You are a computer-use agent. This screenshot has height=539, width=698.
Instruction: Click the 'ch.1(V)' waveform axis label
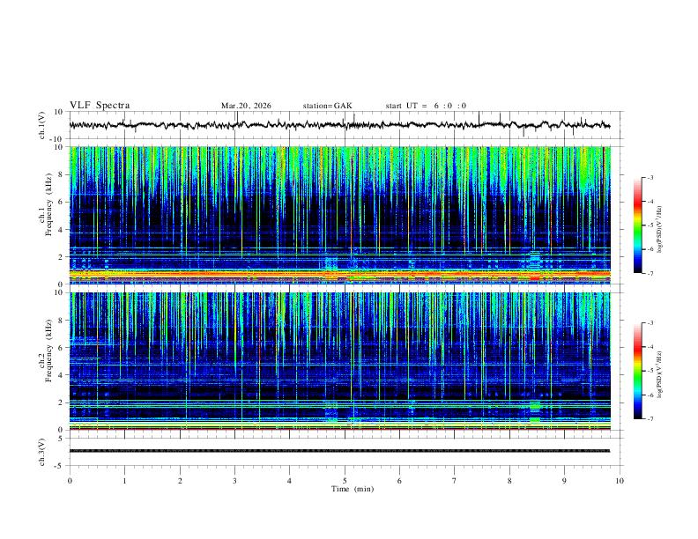(42, 125)
